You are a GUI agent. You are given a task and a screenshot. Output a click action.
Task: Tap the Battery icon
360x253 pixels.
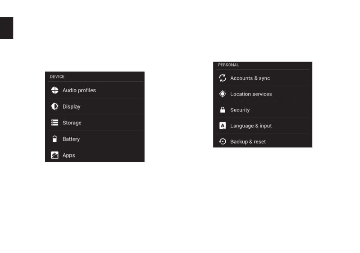pos(55,139)
